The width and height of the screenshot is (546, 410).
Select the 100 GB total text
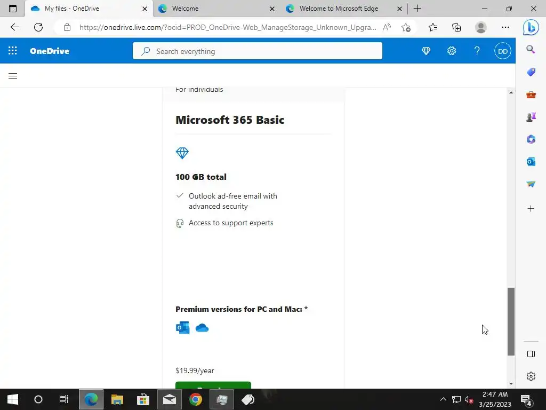coord(201,177)
